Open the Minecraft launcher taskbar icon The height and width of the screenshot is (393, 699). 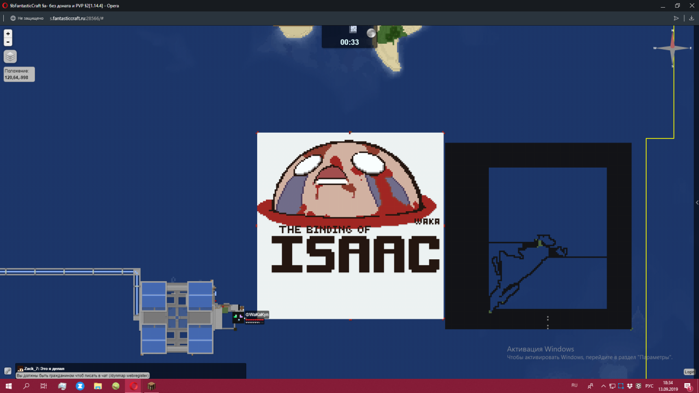(151, 386)
